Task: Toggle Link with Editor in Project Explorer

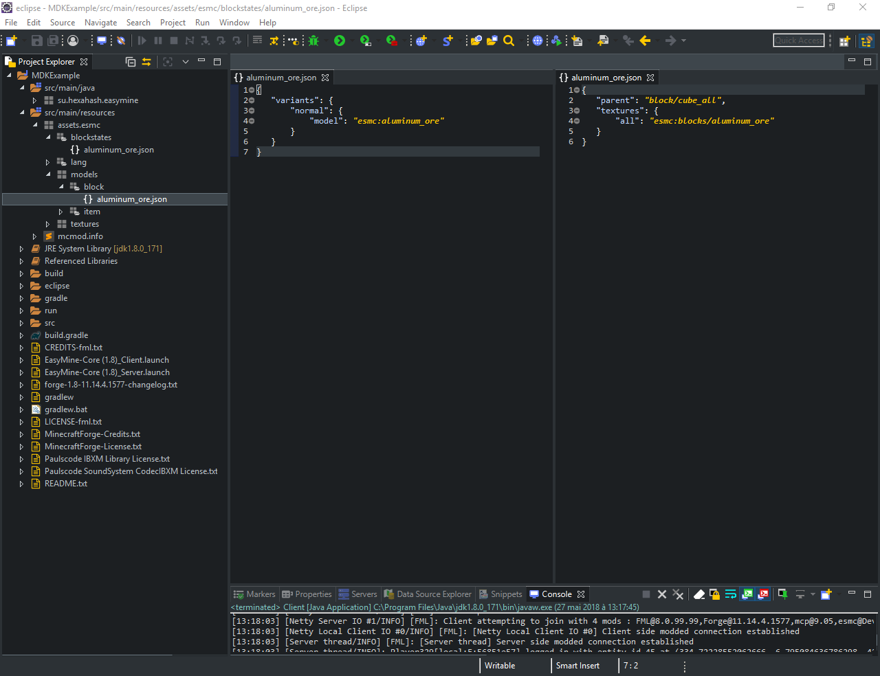Action: 146,62
